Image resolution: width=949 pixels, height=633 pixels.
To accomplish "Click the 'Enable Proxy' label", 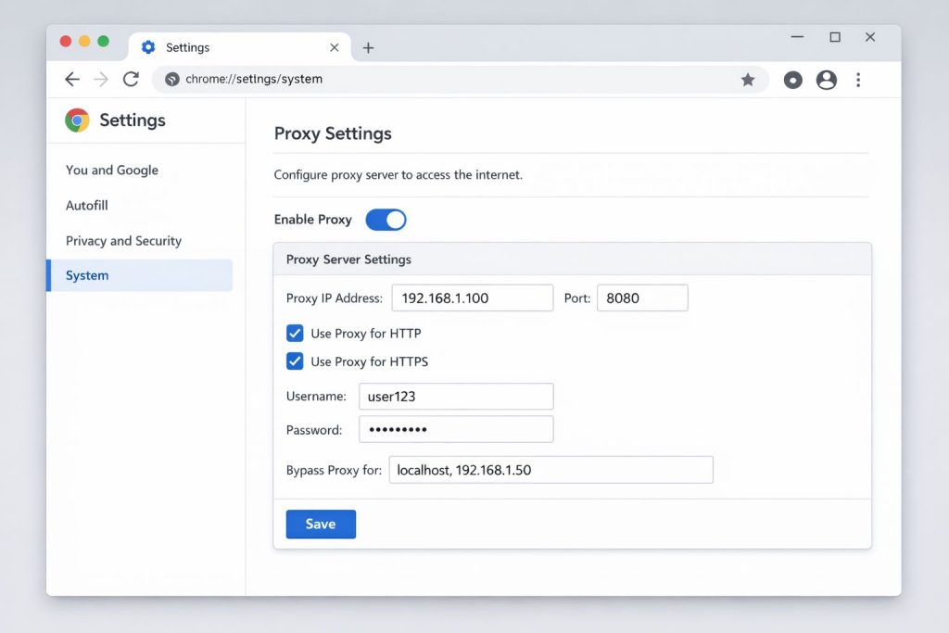I will point(313,220).
